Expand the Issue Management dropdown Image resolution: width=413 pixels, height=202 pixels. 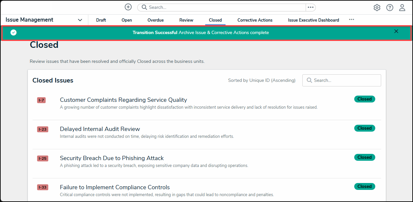pos(80,20)
